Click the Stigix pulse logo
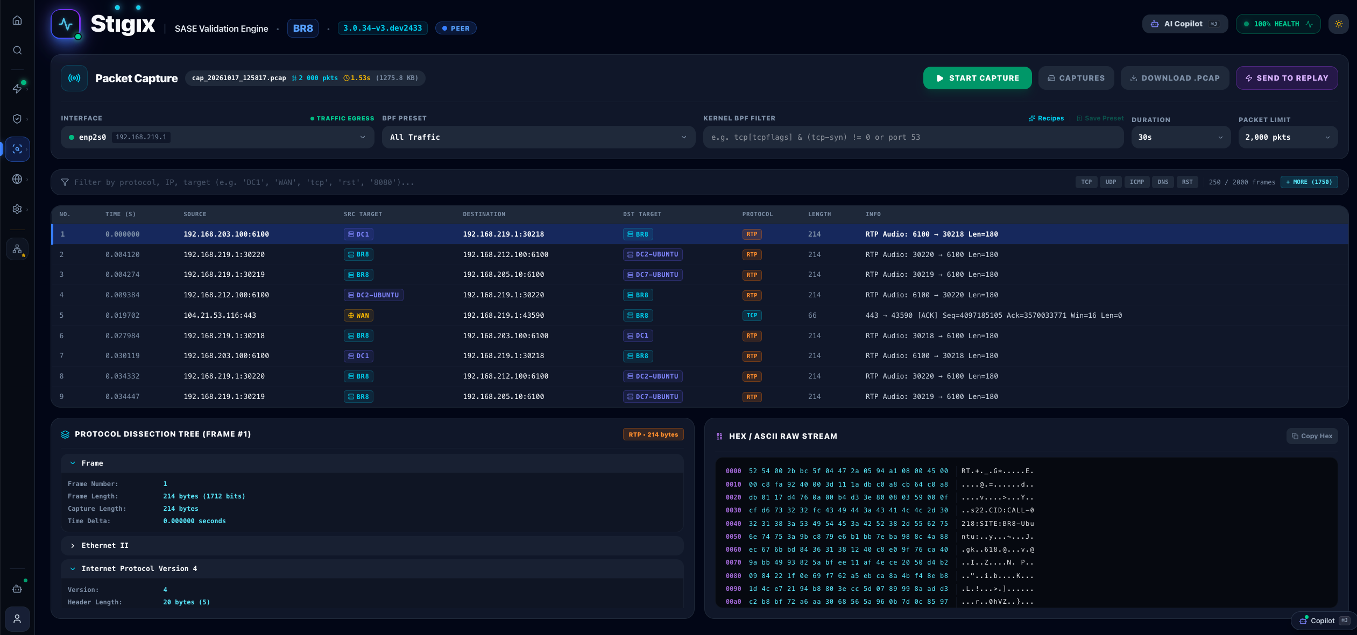 [66, 24]
